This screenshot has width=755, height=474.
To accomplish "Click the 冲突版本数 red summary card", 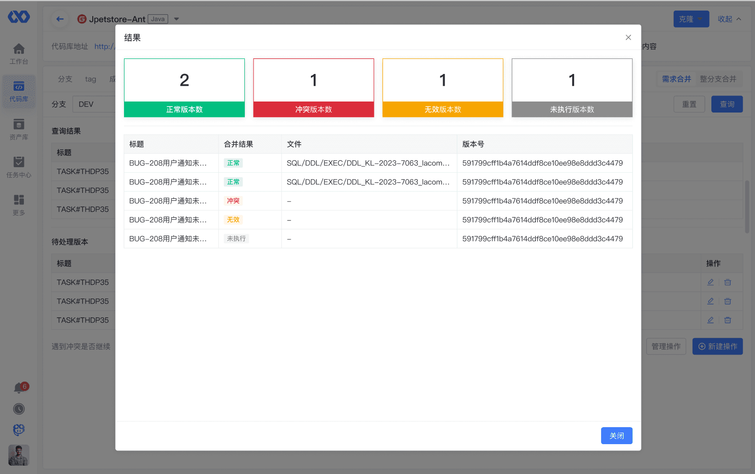I will coord(313,88).
